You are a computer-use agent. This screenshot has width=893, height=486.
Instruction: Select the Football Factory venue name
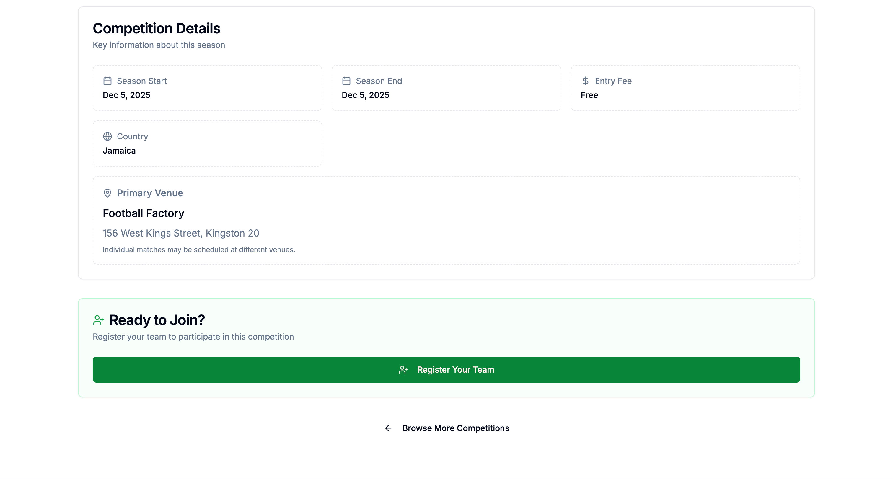143,213
